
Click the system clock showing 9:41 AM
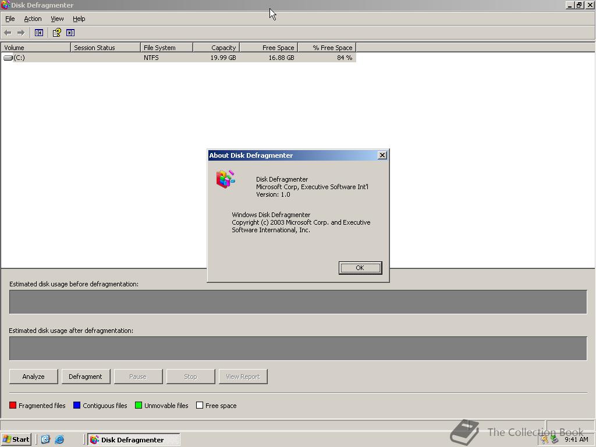point(576,439)
